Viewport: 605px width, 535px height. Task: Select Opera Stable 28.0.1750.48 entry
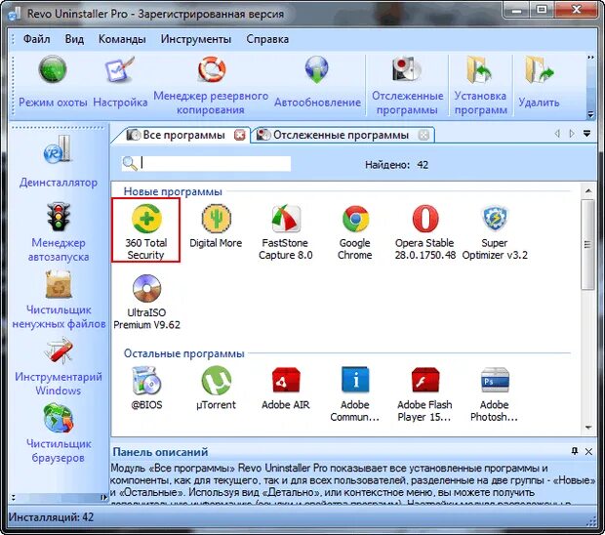(x=424, y=231)
